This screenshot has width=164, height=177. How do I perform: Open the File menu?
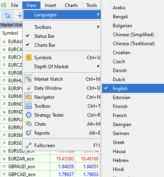pos(15,5)
